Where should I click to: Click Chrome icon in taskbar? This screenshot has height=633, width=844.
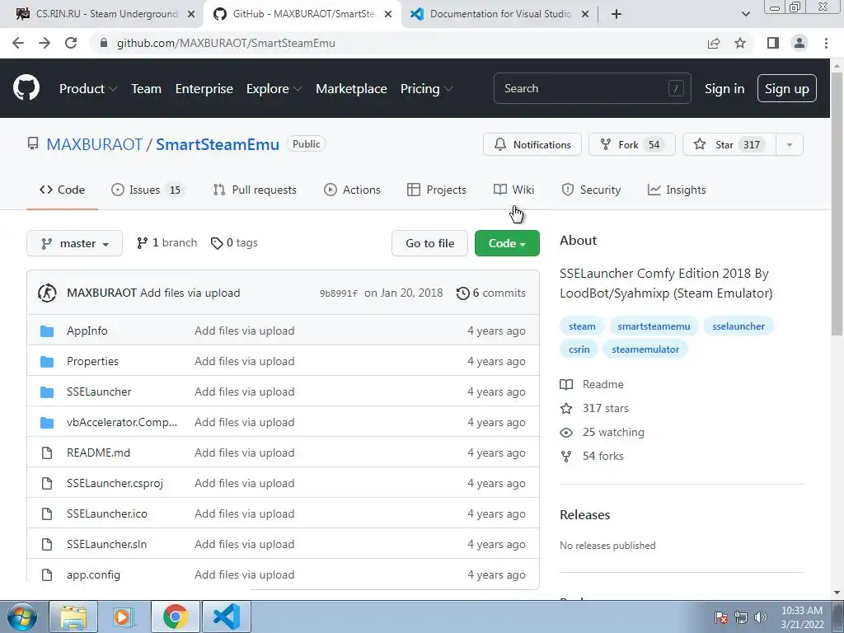point(175,617)
